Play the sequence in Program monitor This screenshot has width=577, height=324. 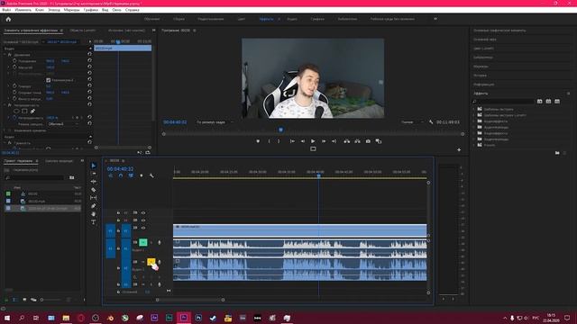[x=313, y=141]
